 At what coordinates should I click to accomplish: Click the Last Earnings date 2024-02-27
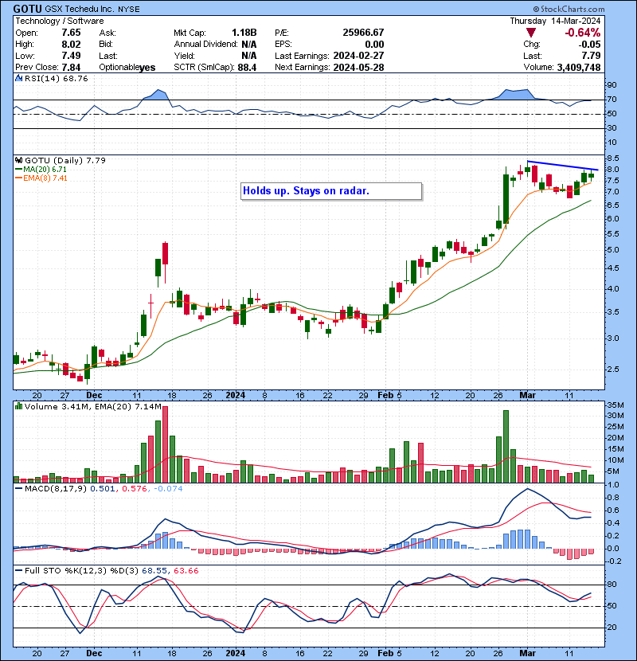pos(358,56)
